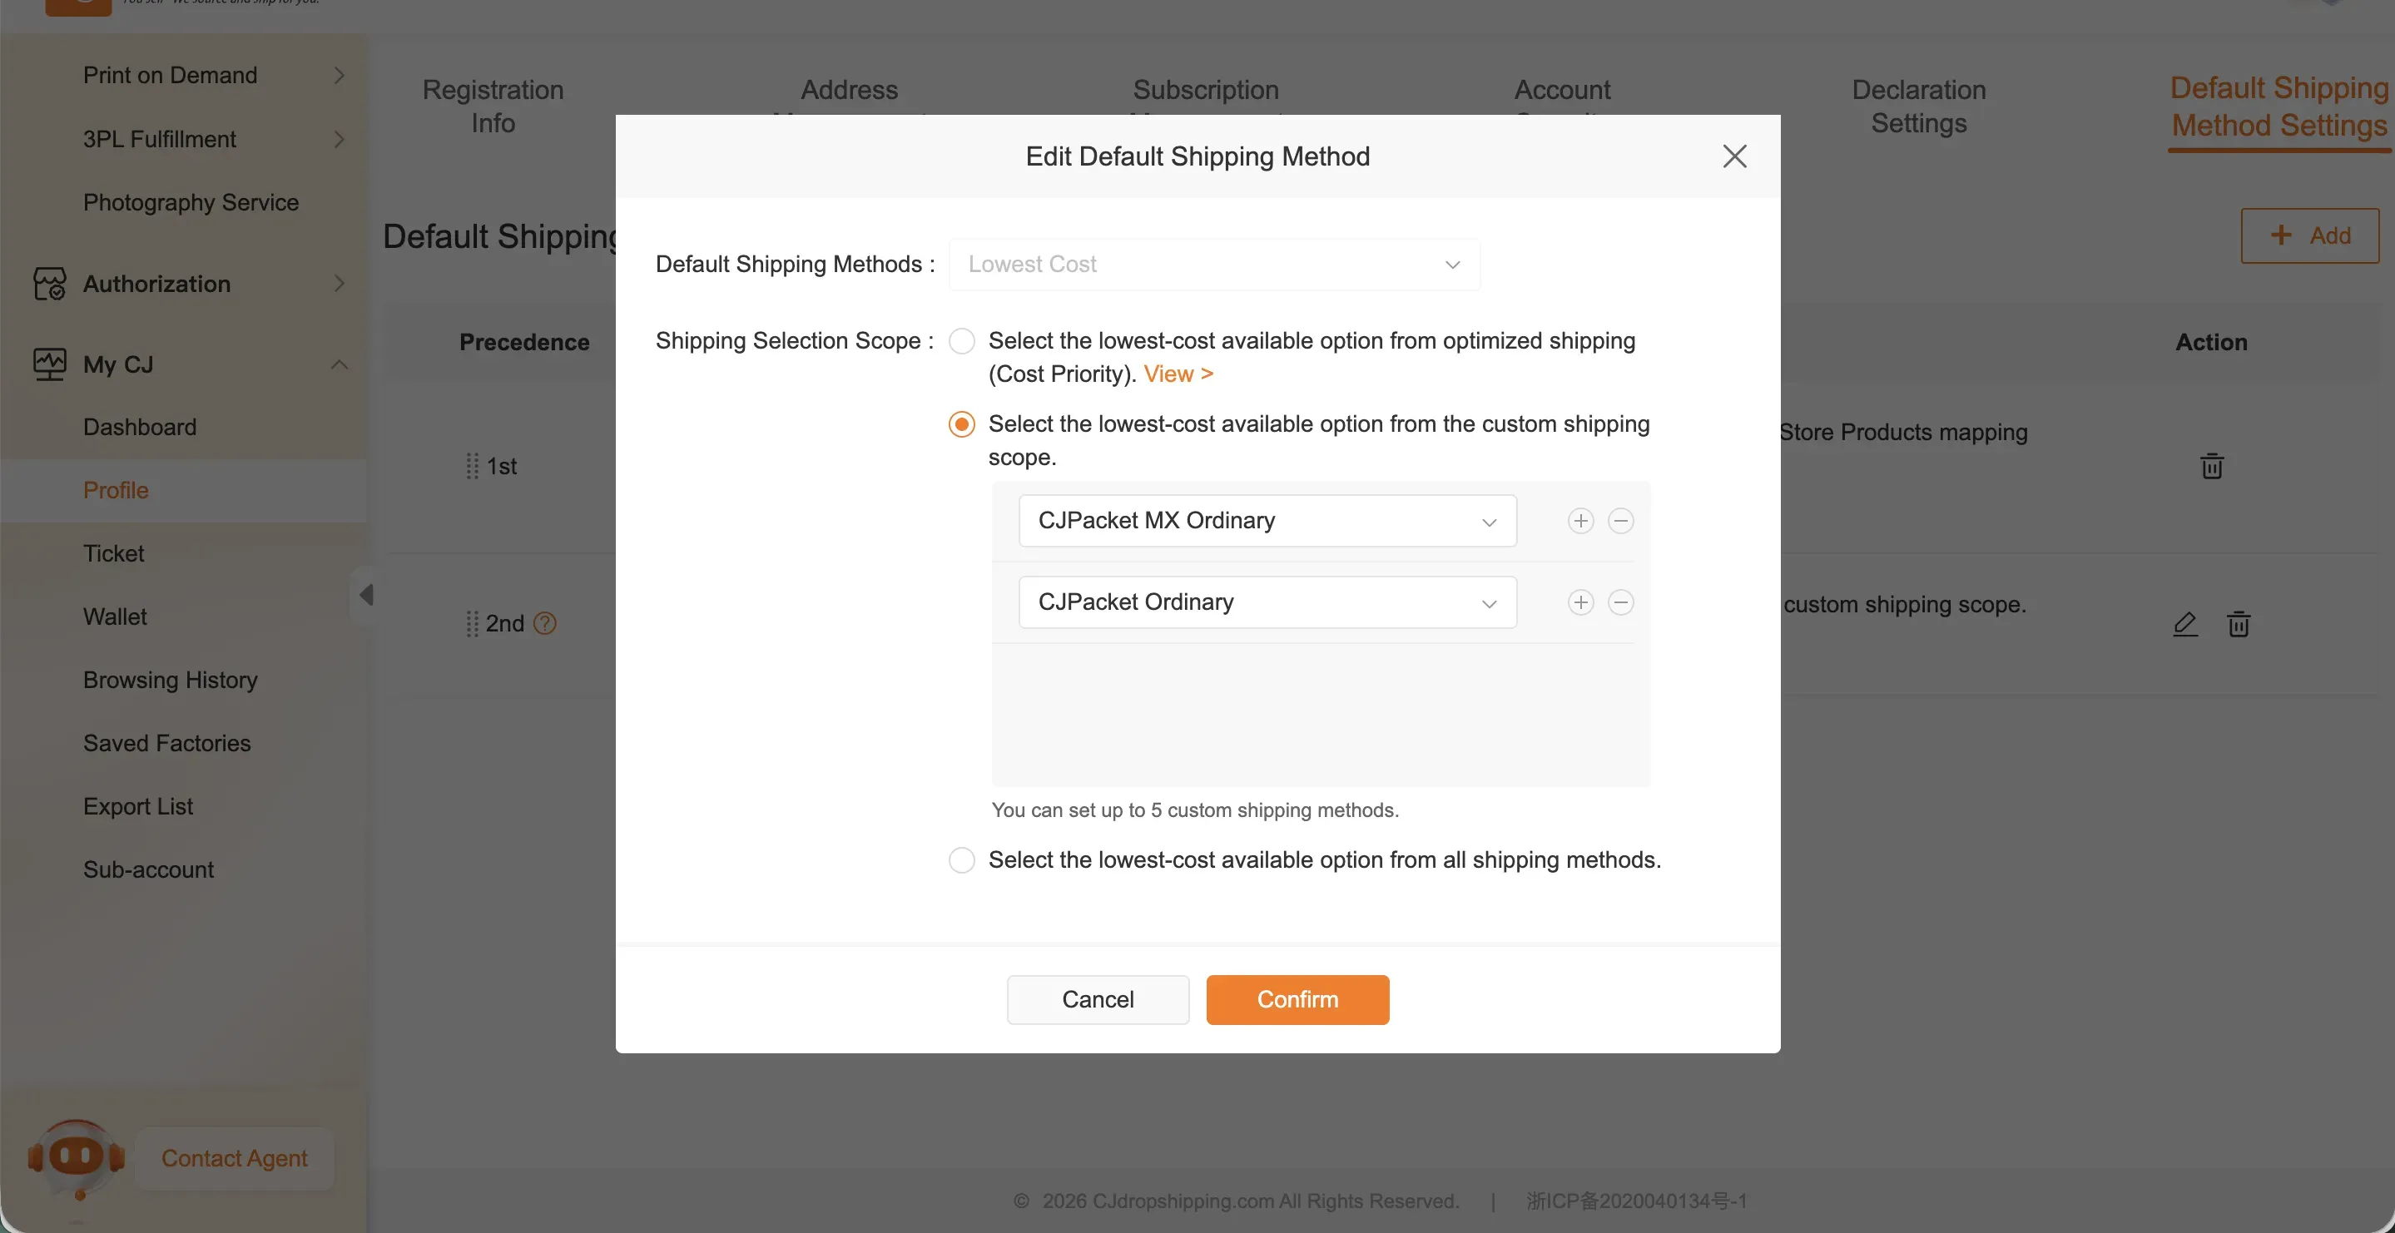The height and width of the screenshot is (1233, 2395).
Task: Select all shipping methods radio option
Action: click(961, 860)
